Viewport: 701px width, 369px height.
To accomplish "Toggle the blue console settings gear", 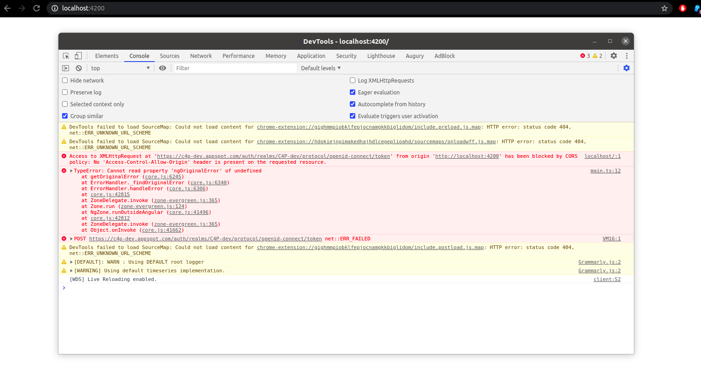I will coord(627,68).
